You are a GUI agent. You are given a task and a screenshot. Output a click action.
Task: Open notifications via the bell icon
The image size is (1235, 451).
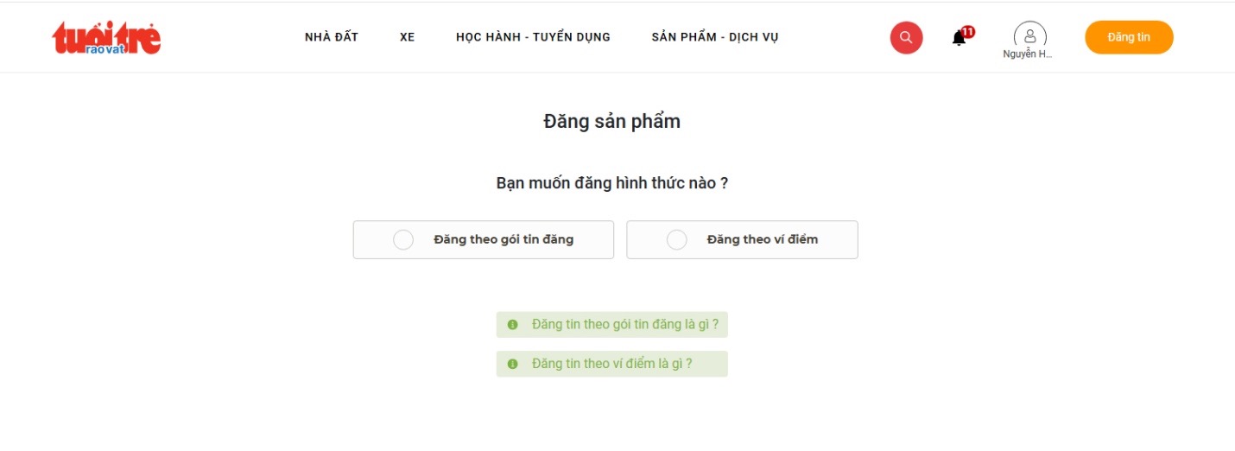[x=959, y=39]
